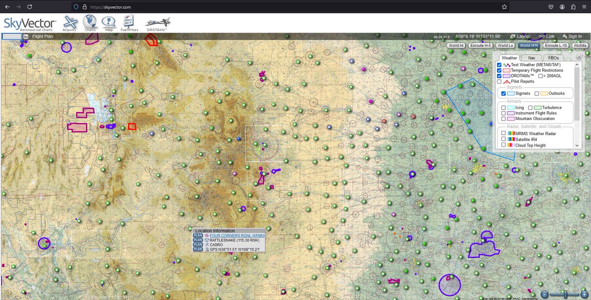Bookmark this page with star icon
This screenshot has width=591, height=300.
(504, 7)
